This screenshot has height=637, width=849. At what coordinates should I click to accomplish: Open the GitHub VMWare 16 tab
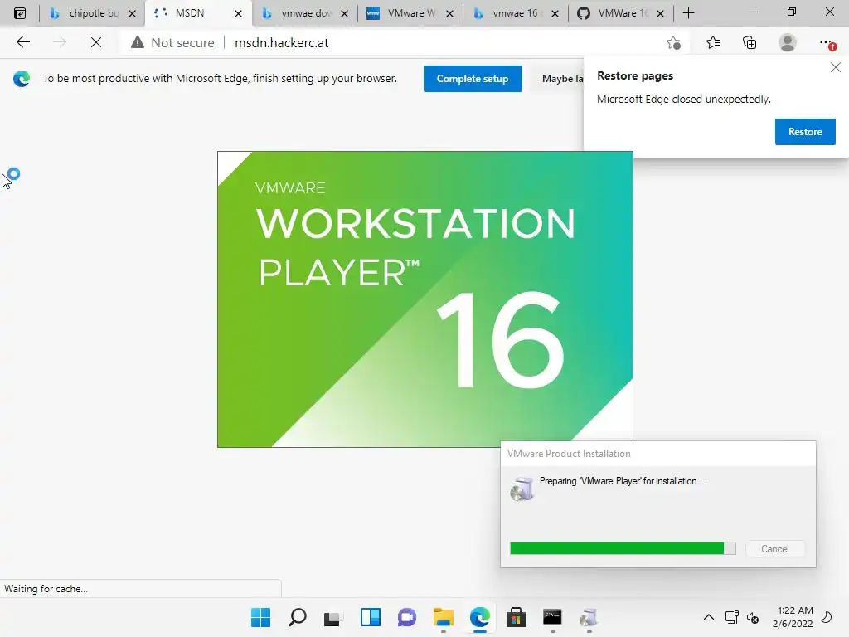[x=620, y=13]
